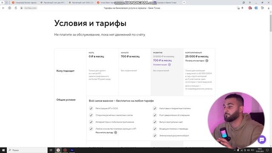Open the notification center icon in tray
This screenshot has height=153, width=272.
click(267, 150)
